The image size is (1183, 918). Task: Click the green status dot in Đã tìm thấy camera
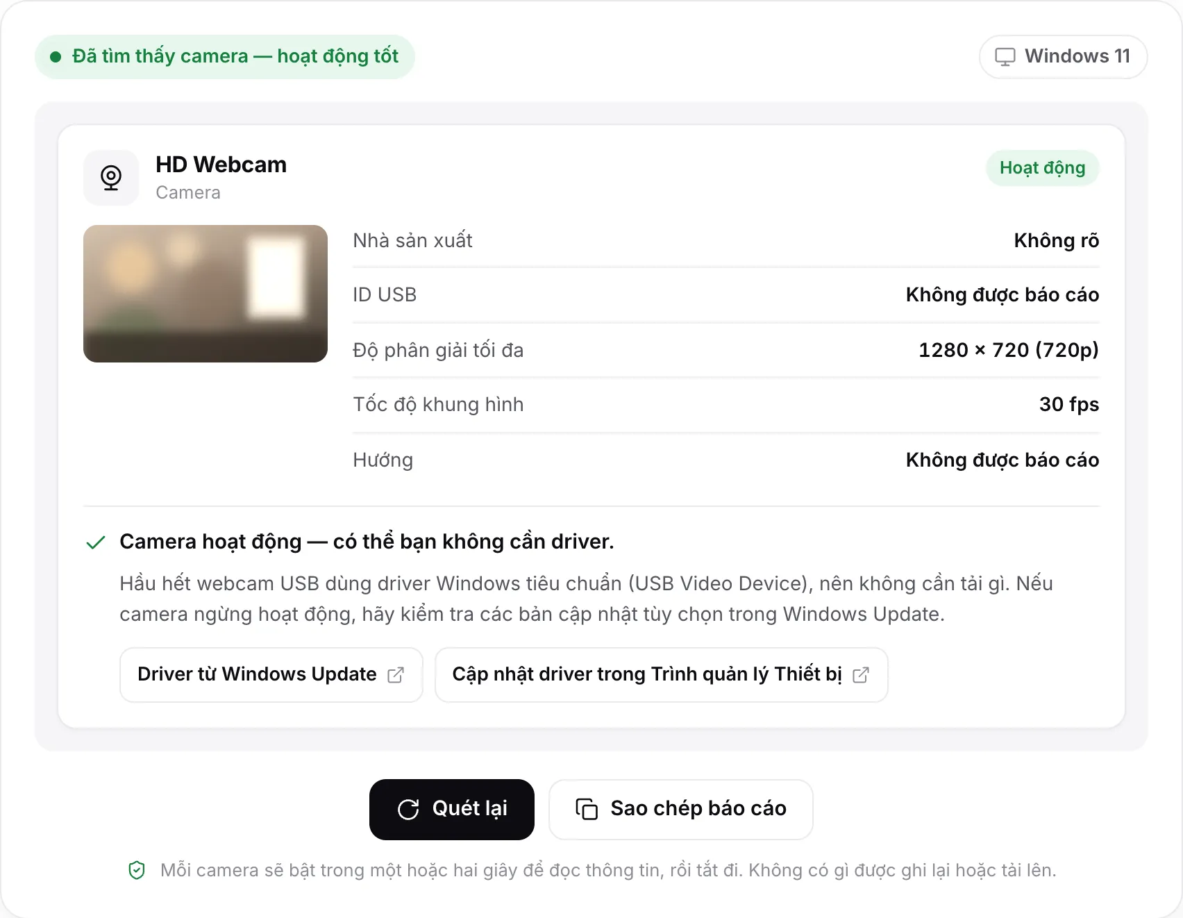click(x=56, y=57)
